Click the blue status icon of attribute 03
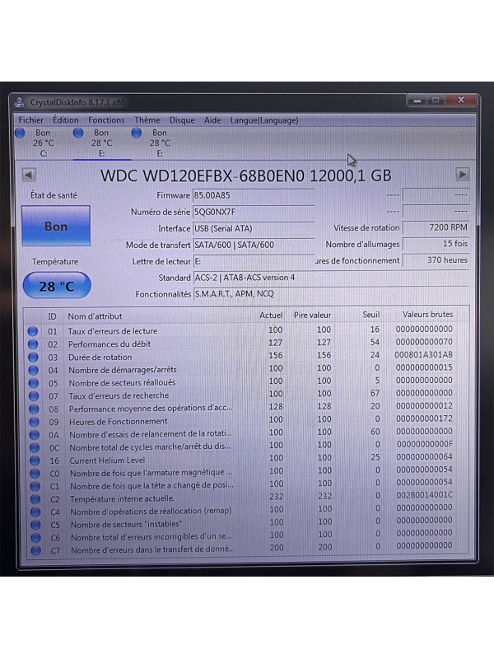The image size is (494, 659). [33, 358]
